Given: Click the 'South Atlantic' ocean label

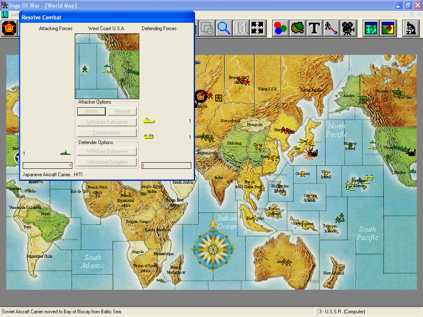Looking at the screenshot, I should (93, 261).
